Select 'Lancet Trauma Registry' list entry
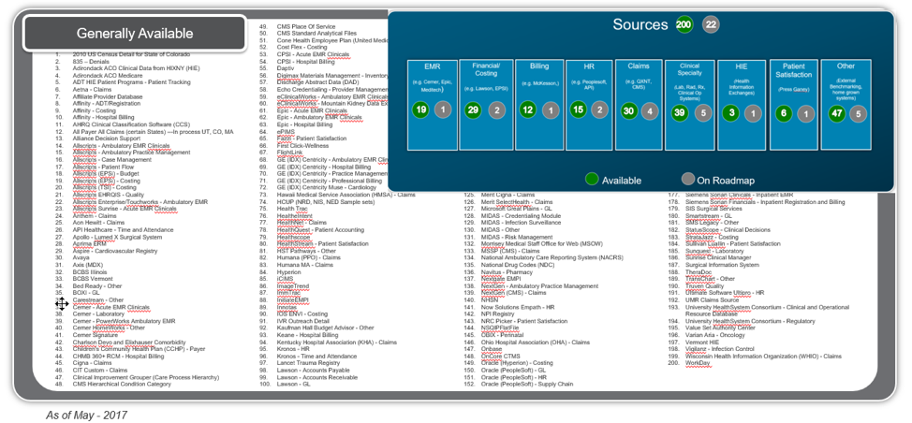The width and height of the screenshot is (912, 423). (308, 363)
